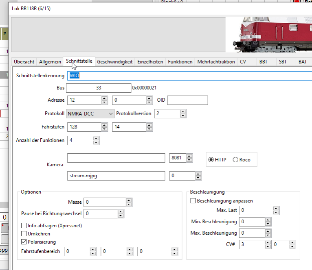Increase the Protokollversion spinner value
This screenshot has height=270, width=312.
pos(183,112)
